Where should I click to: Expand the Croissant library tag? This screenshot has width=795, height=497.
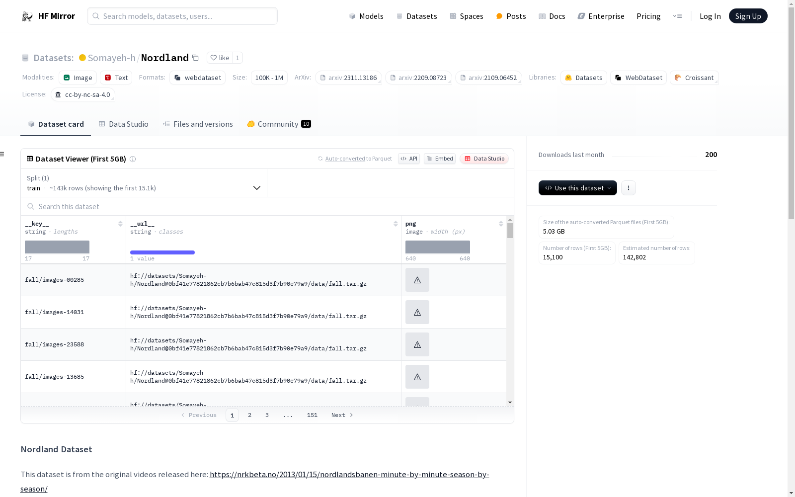tap(694, 78)
